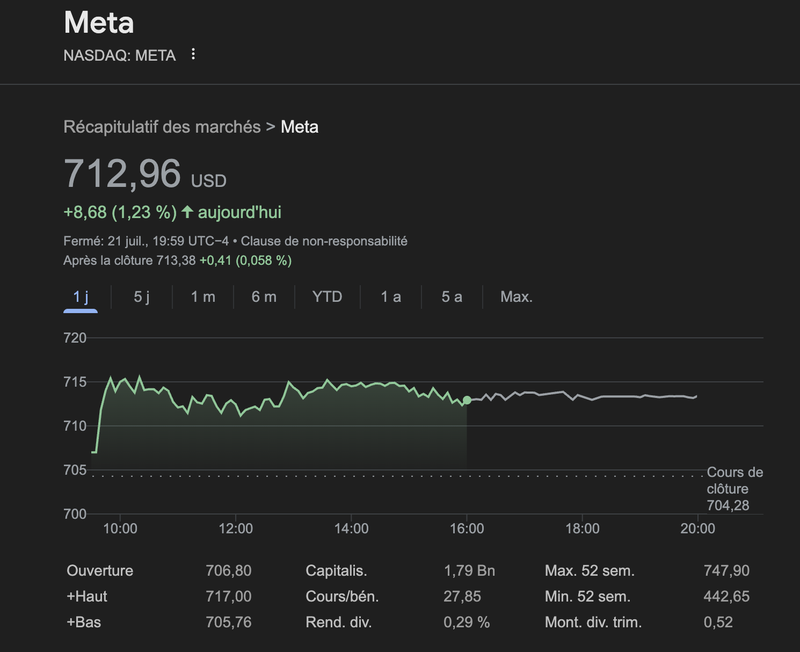Click the Mont. div. trim. label
Image resolution: width=800 pixels, height=652 pixels.
[x=593, y=622]
